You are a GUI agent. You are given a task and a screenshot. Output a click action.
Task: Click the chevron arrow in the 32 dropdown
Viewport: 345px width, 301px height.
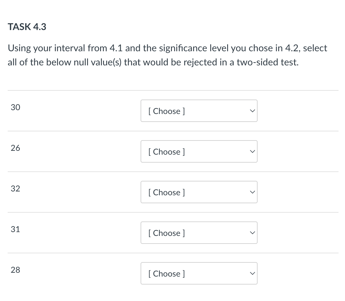point(252,192)
